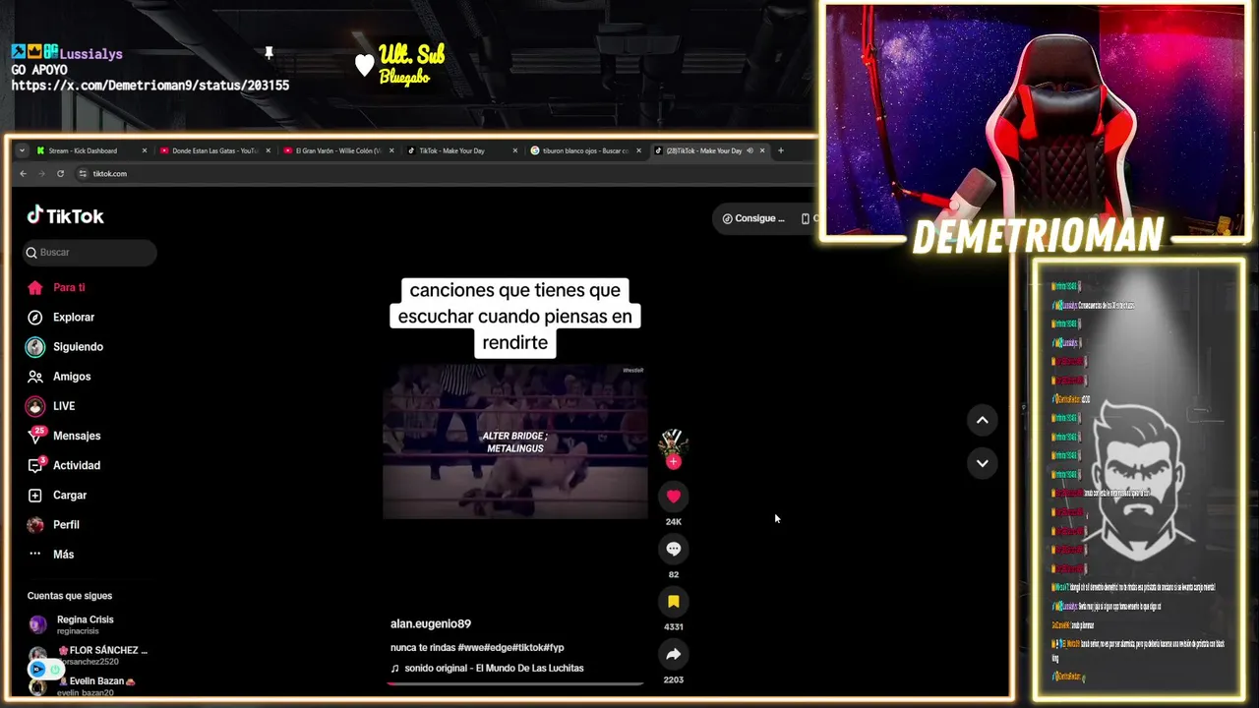Screen dimensions: 1259x708
Task: Click browser back arrow
Action: (24, 174)
